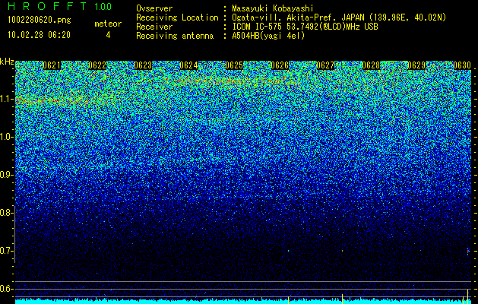Click the red meteor echo near 0630
Image resolution: width=478 pixels, height=304 pixels.
pos(468,251)
